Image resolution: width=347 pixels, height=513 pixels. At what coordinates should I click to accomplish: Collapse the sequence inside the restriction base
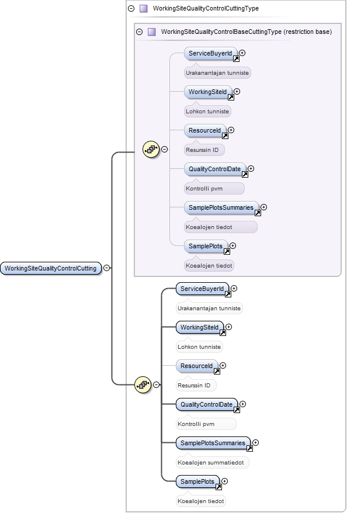[165, 150]
